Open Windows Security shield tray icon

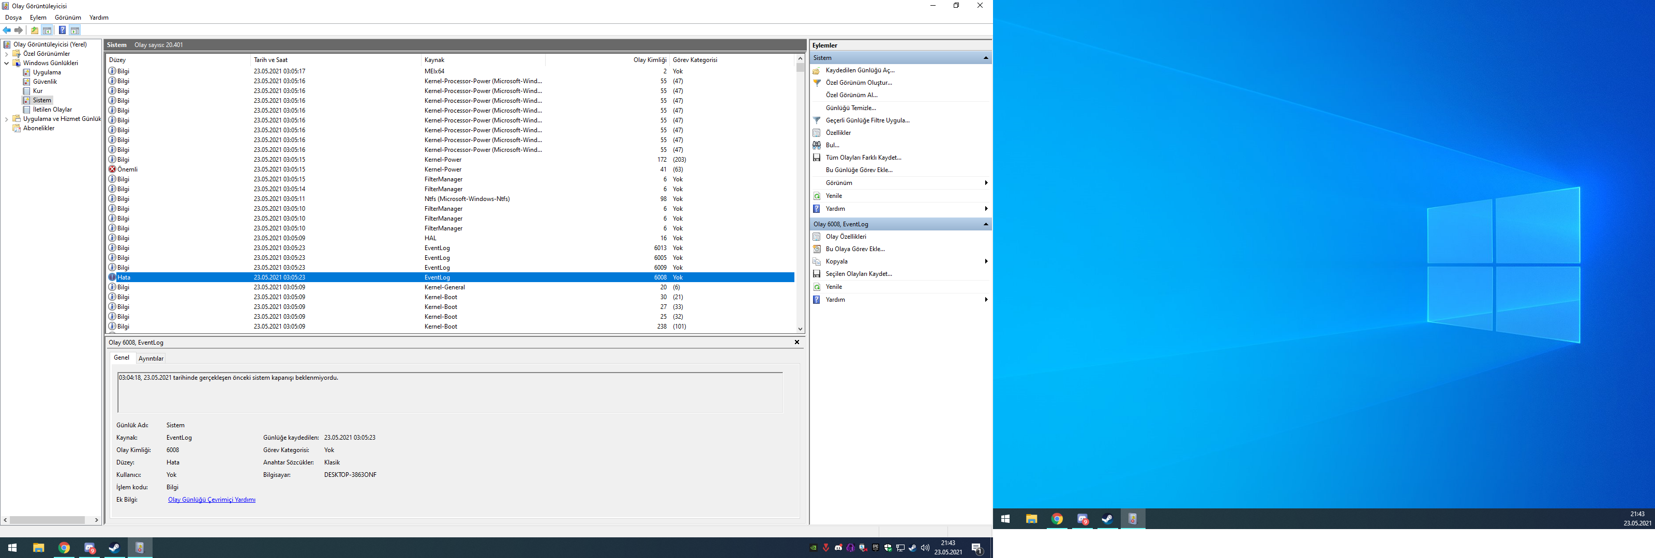888,548
